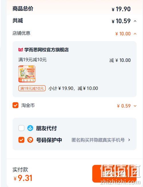Click the 朋友代付 label text
The image size is (143, 187).
pos(46,128)
